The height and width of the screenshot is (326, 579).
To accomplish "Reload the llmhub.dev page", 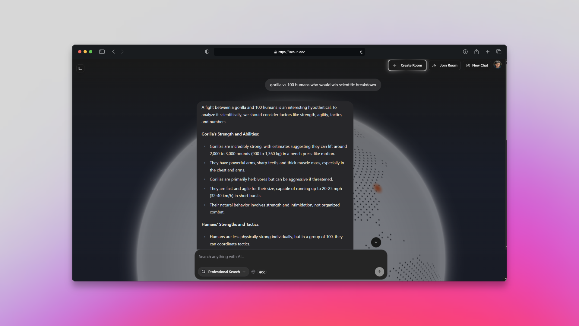I will [x=361, y=52].
